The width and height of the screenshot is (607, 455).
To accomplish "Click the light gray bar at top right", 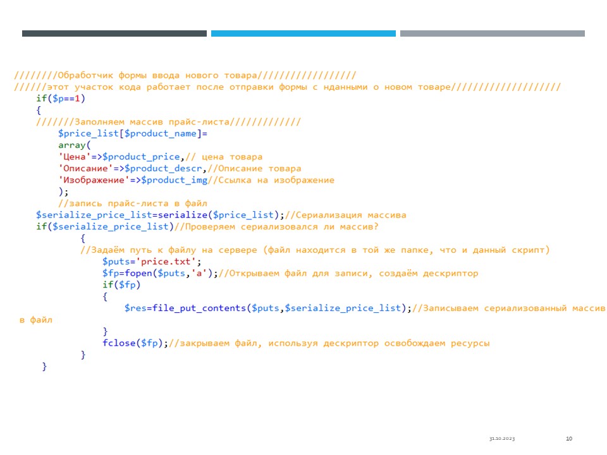I will point(492,33).
